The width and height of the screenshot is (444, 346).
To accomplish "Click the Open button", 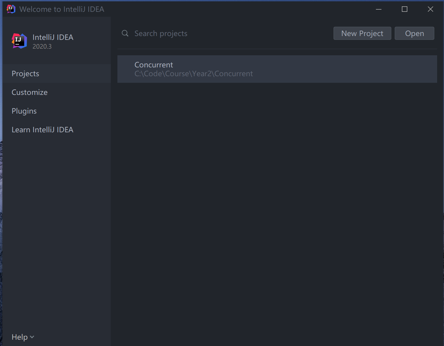I will 415,33.
